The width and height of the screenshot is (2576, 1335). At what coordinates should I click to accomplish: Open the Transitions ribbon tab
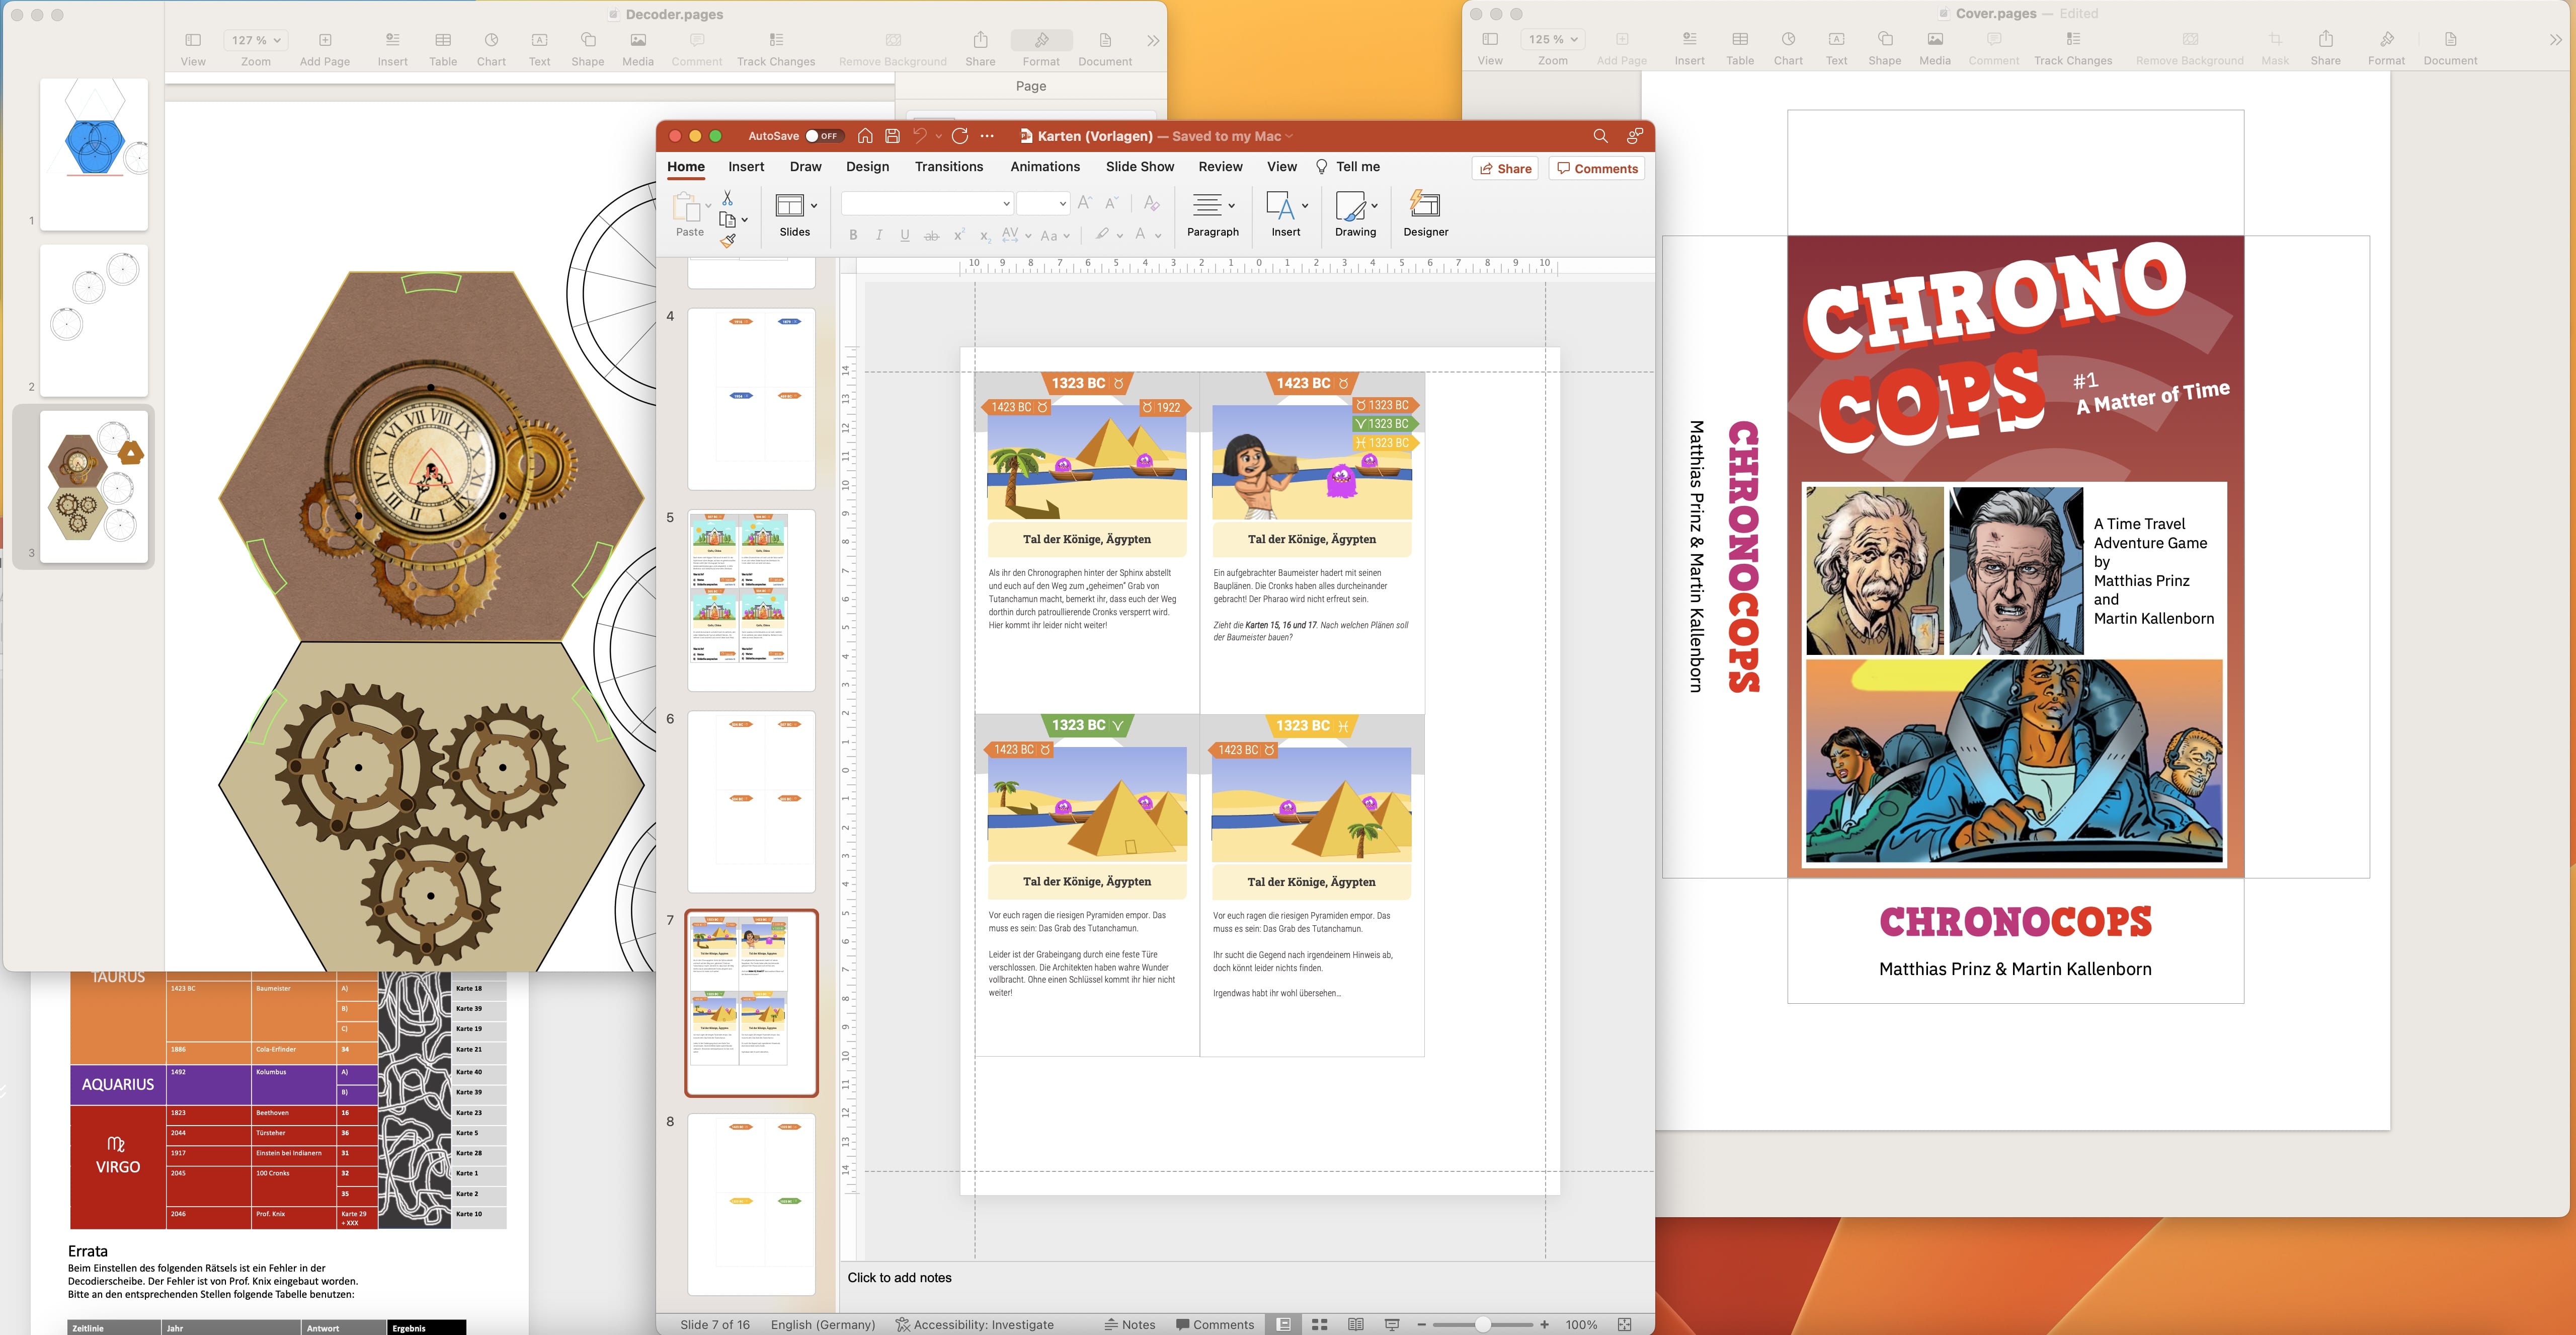pos(949,167)
